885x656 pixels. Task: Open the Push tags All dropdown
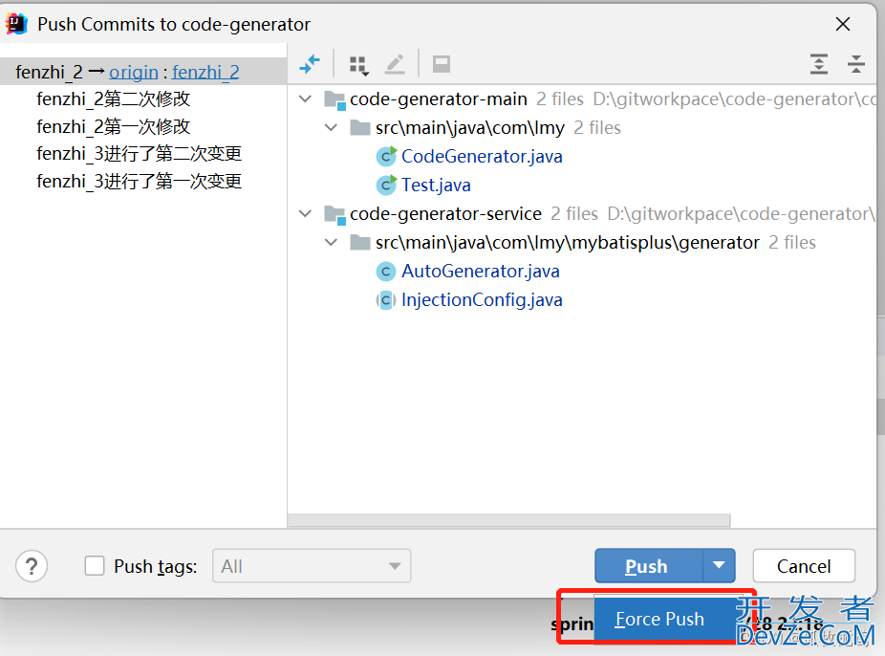point(312,566)
